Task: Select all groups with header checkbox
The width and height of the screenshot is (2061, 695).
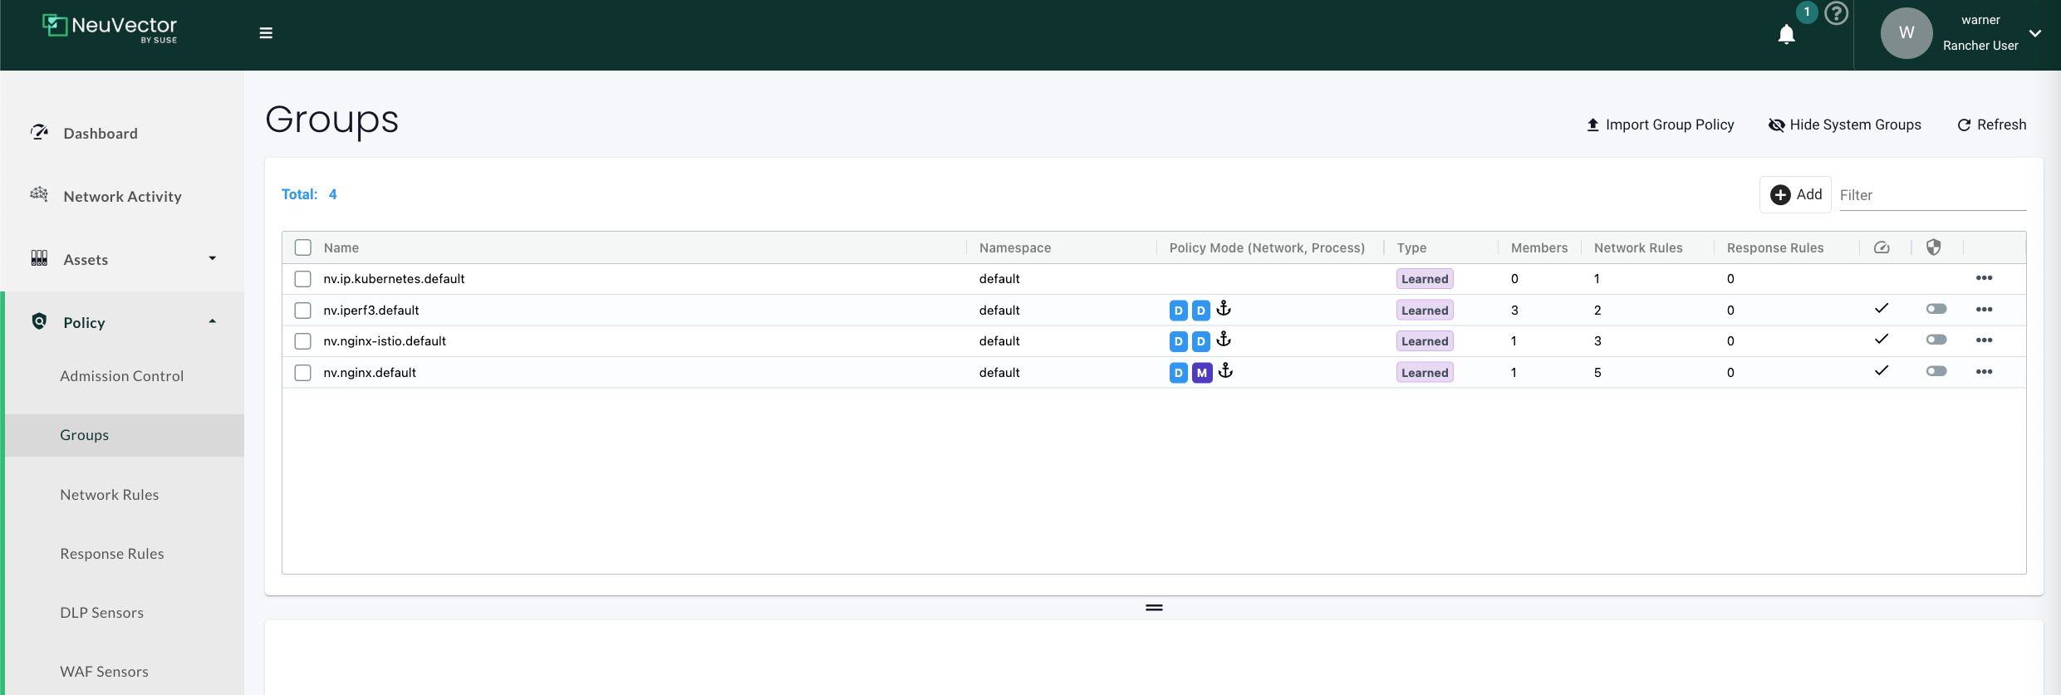Action: [303, 247]
